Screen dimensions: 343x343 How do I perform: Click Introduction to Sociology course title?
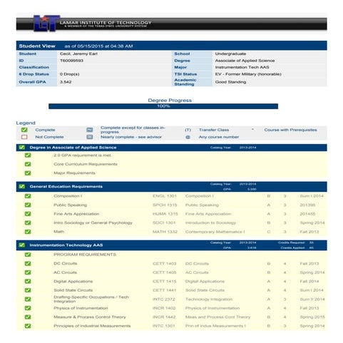click(x=210, y=222)
